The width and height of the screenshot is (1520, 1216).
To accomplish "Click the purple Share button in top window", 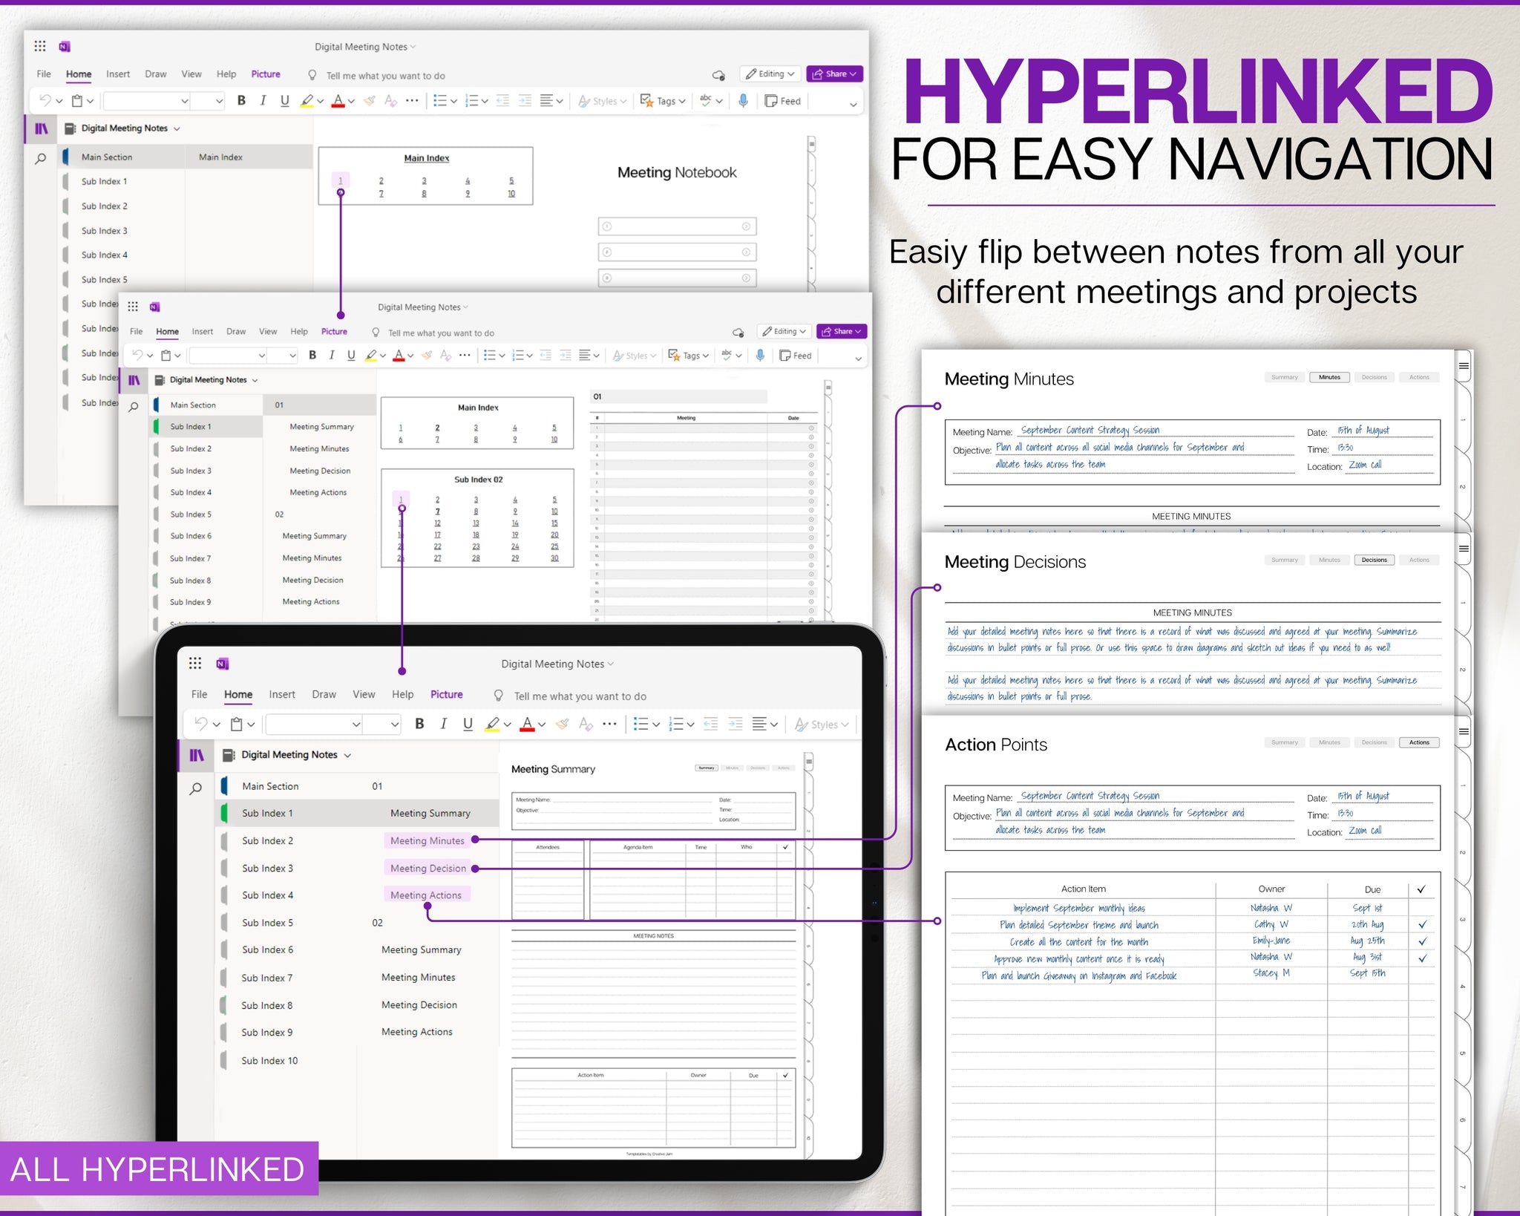I will point(834,74).
